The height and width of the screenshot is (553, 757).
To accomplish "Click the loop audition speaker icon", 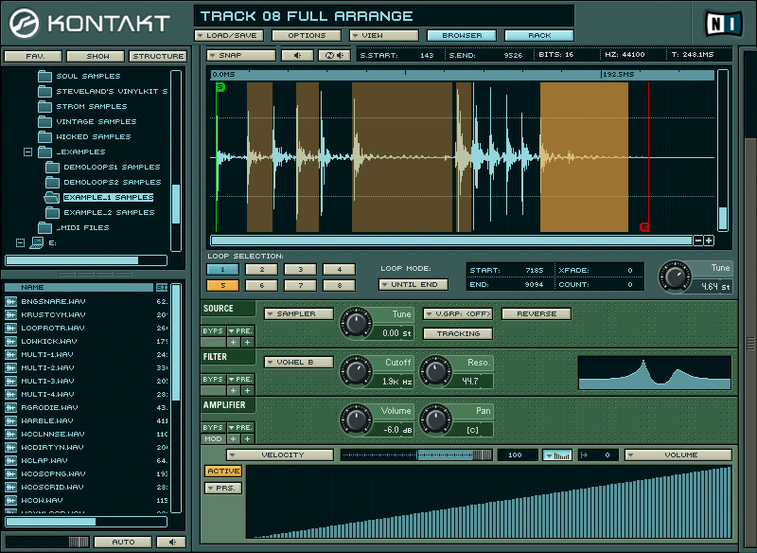I will tap(335, 55).
